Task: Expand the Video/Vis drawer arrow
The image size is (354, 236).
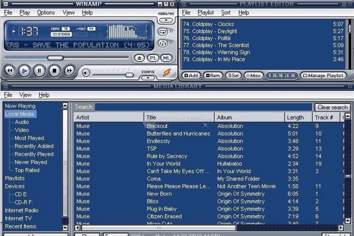Action: [x=166, y=20]
